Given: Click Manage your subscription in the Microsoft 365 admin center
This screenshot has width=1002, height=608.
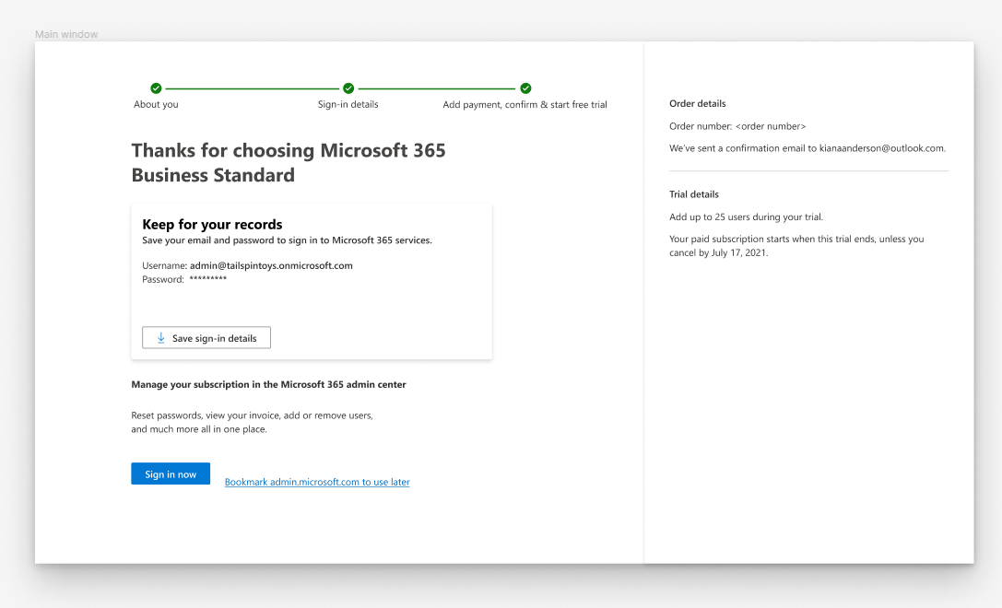Looking at the screenshot, I should tap(268, 384).
